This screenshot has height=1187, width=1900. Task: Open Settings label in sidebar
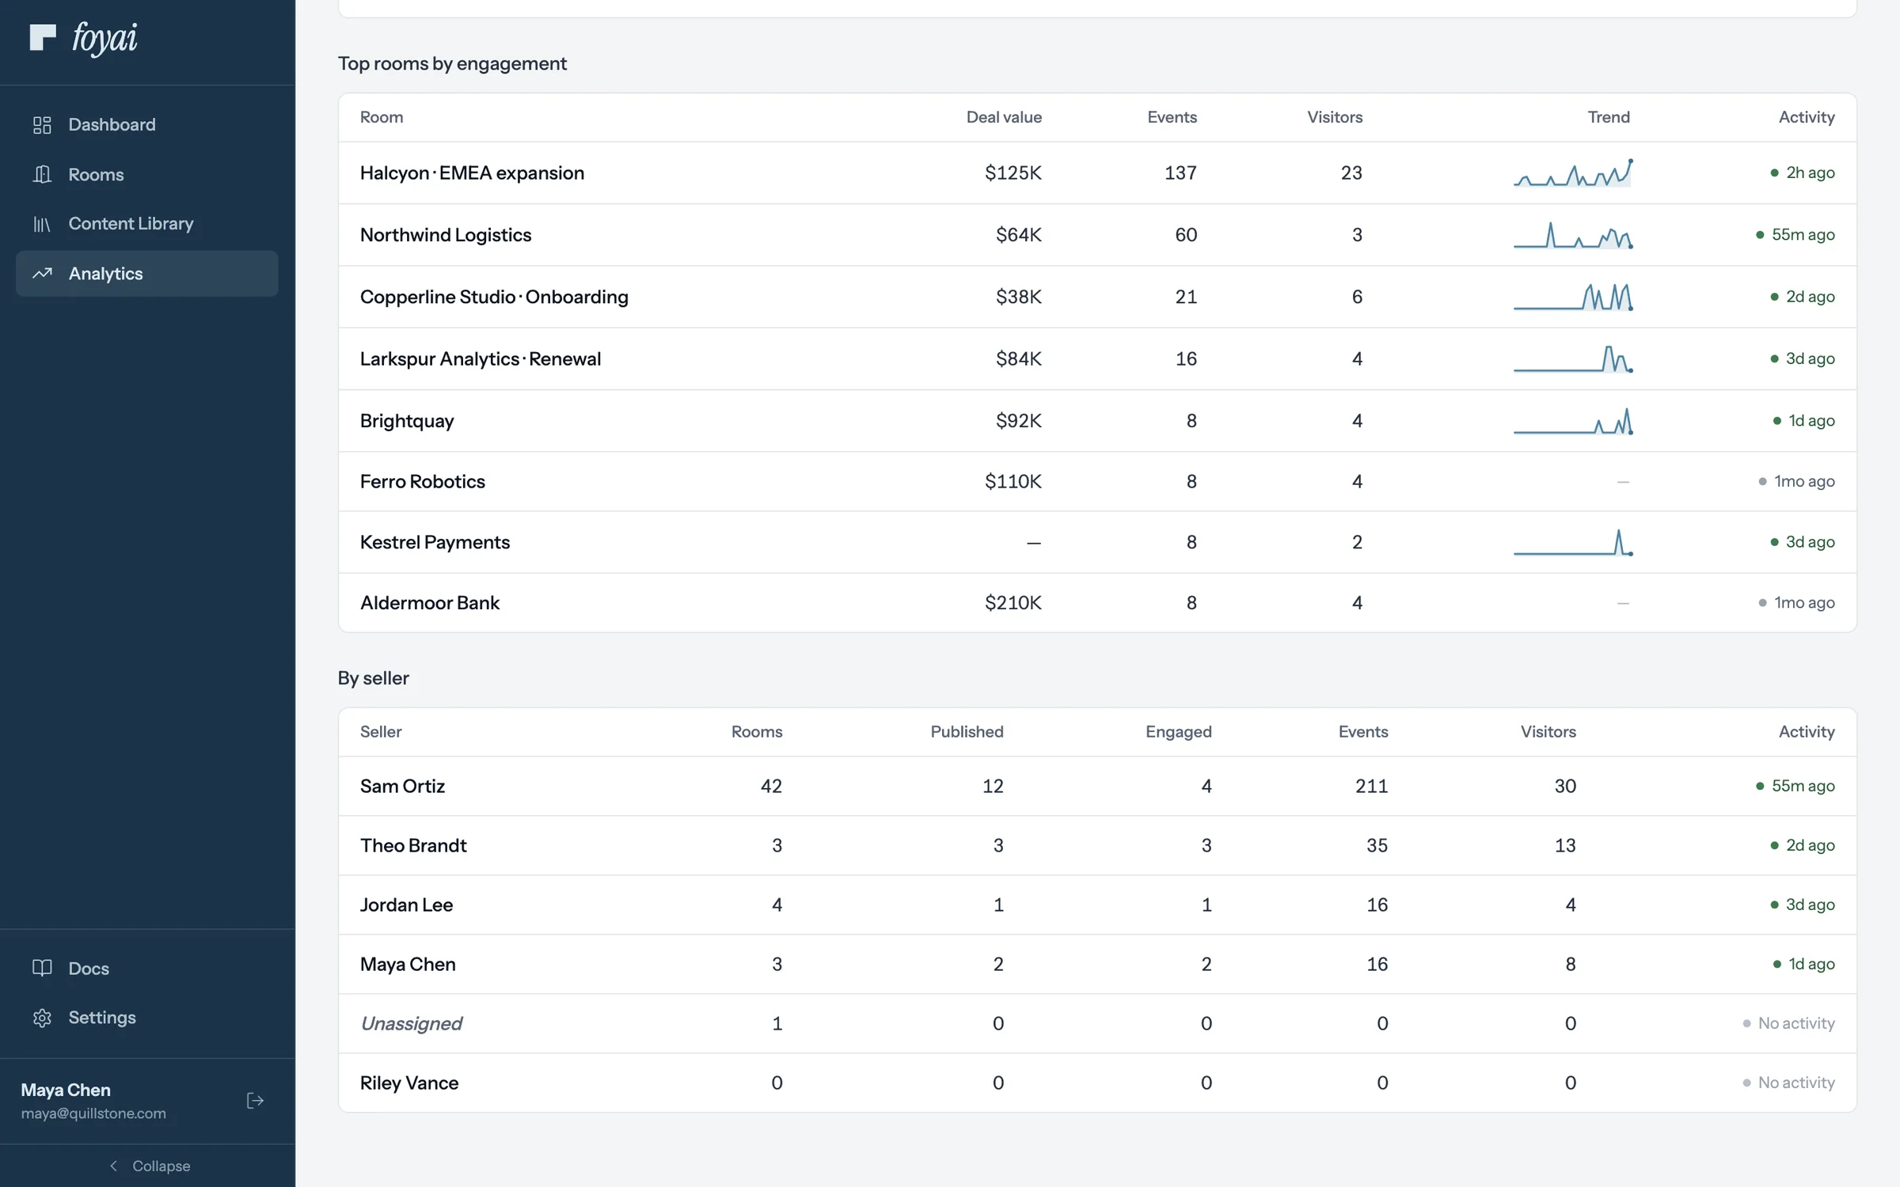pyautogui.click(x=102, y=1018)
